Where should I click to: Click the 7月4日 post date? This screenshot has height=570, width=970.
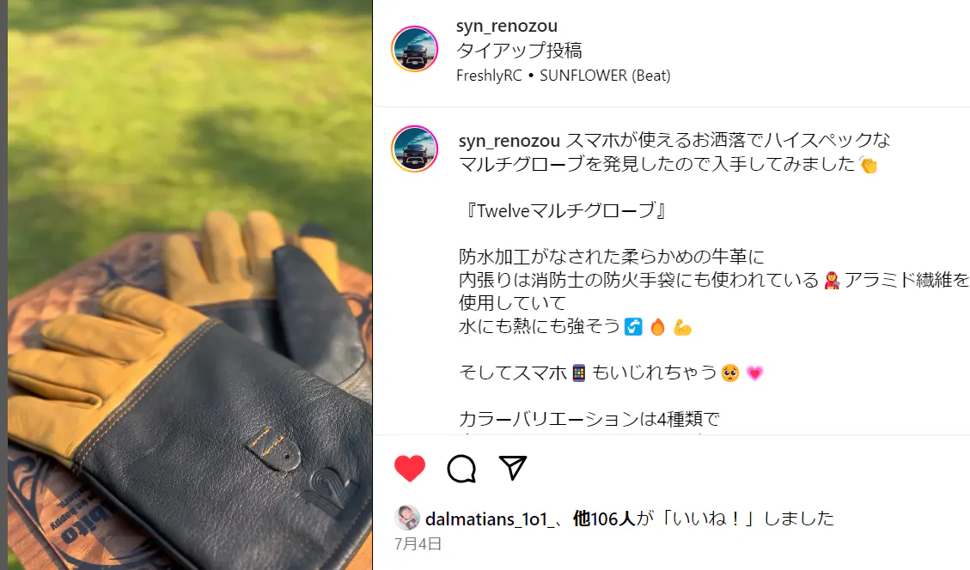(418, 544)
